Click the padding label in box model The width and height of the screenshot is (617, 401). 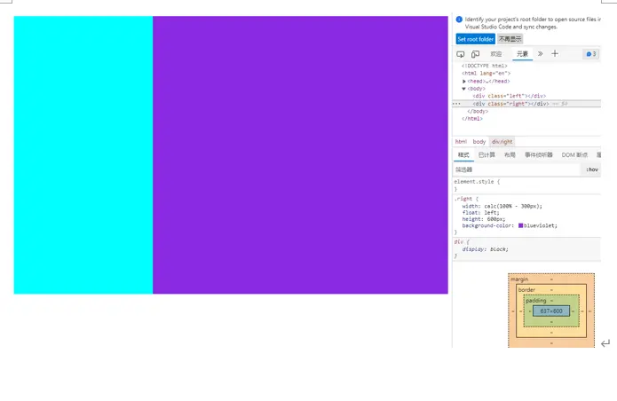pos(536,301)
